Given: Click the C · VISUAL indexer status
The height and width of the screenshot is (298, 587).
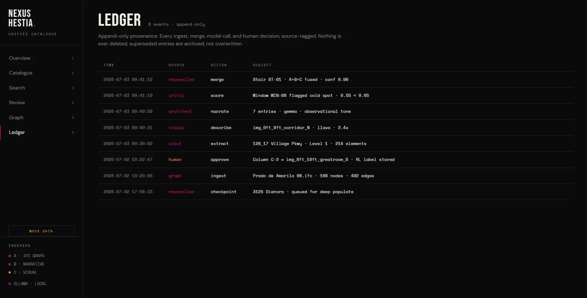Looking at the screenshot, I should tap(23, 272).
